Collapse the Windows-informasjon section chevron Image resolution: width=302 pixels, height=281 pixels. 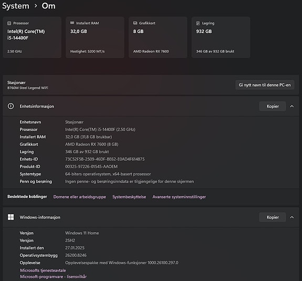pyautogui.click(x=292, y=217)
